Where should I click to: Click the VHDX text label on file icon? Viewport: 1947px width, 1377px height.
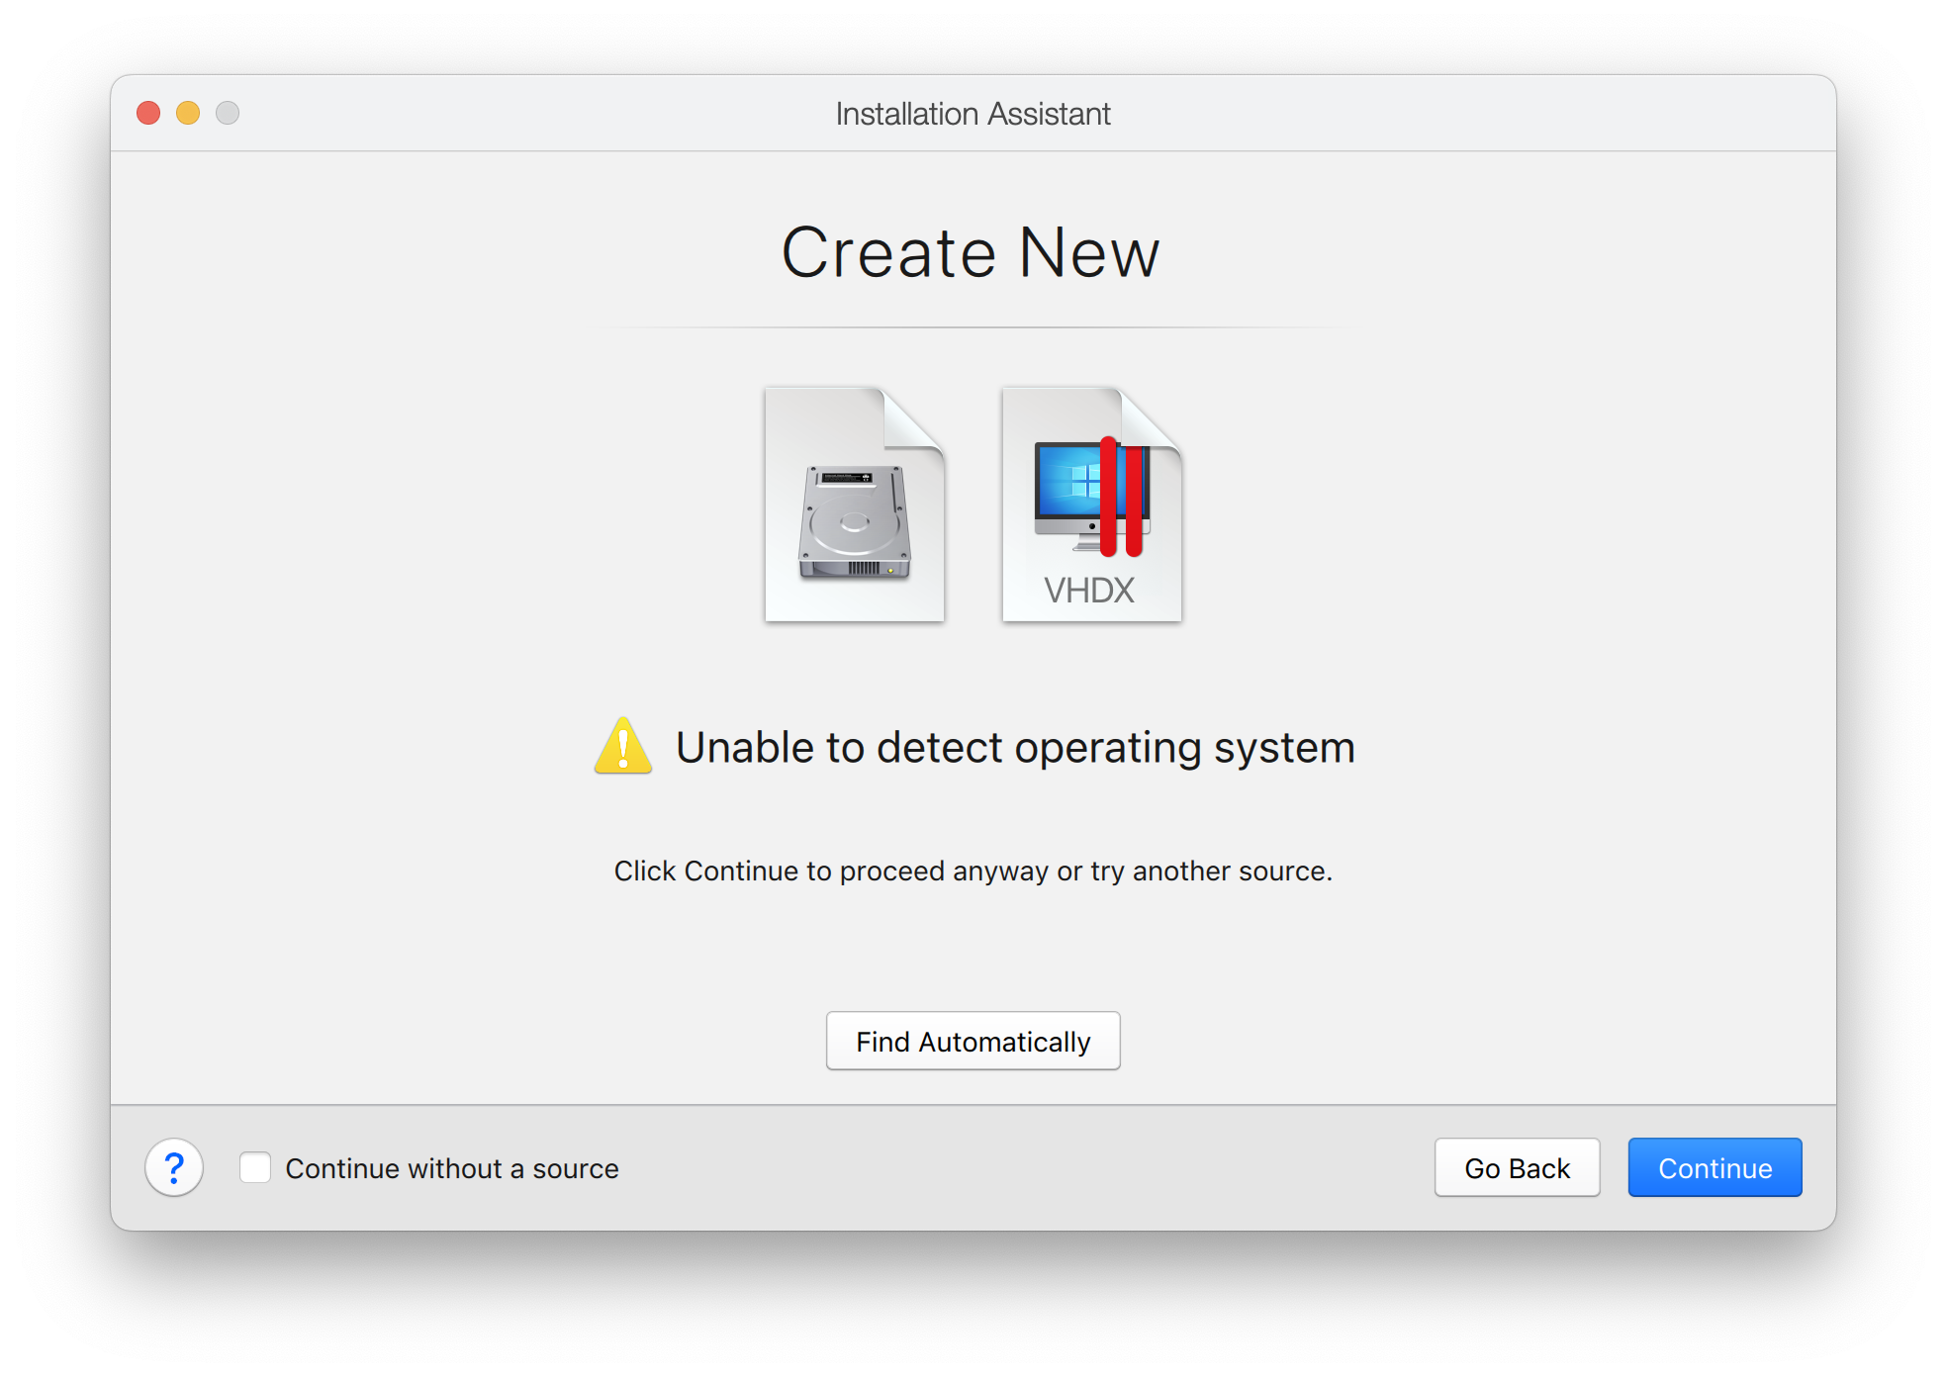[x=1088, y=591]
